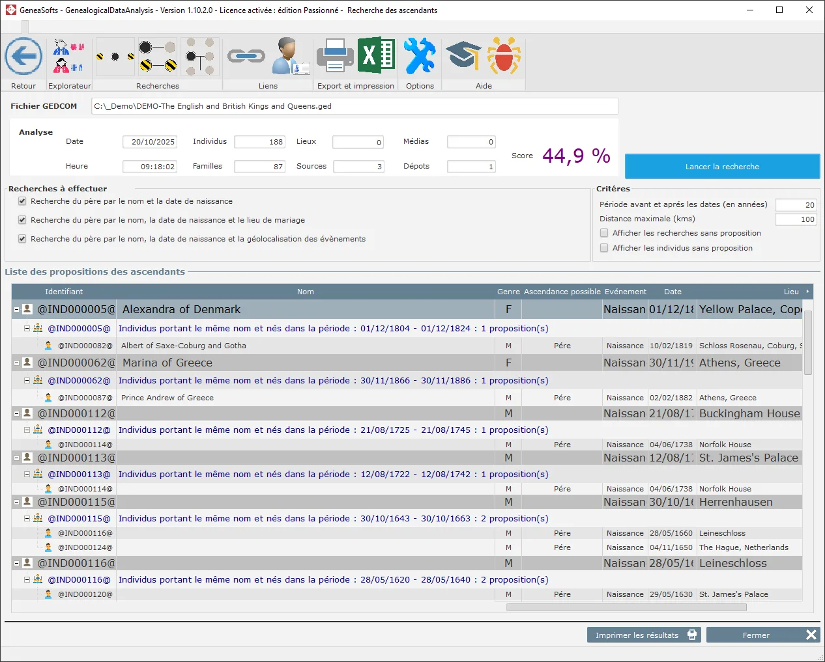825x662 pixels.
Task: Click the 'Distance maximale (kms)' field
Action: click(x=796, y=219)
